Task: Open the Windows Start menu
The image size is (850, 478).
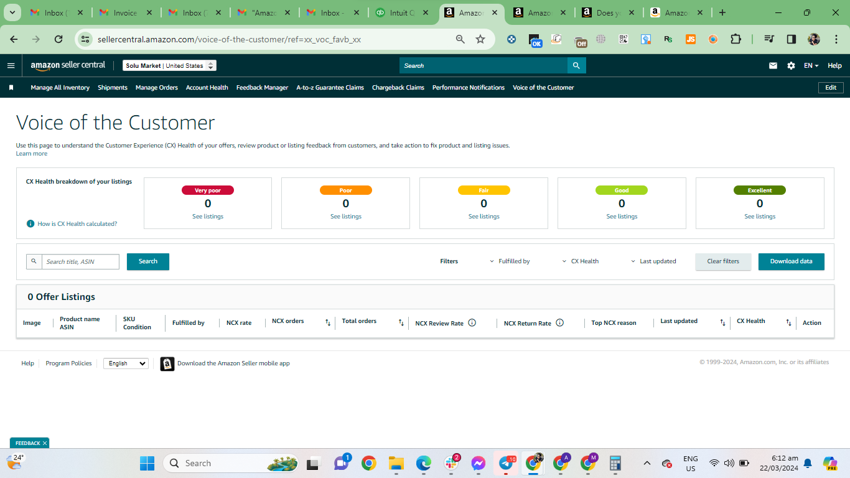Action: pos(147,463)
